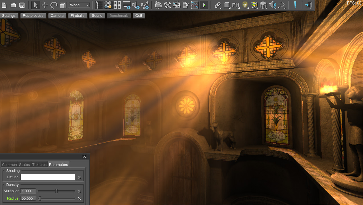Open the Camera menu button
Viewport: 363px width, 205px height.
tap(57, 16)
